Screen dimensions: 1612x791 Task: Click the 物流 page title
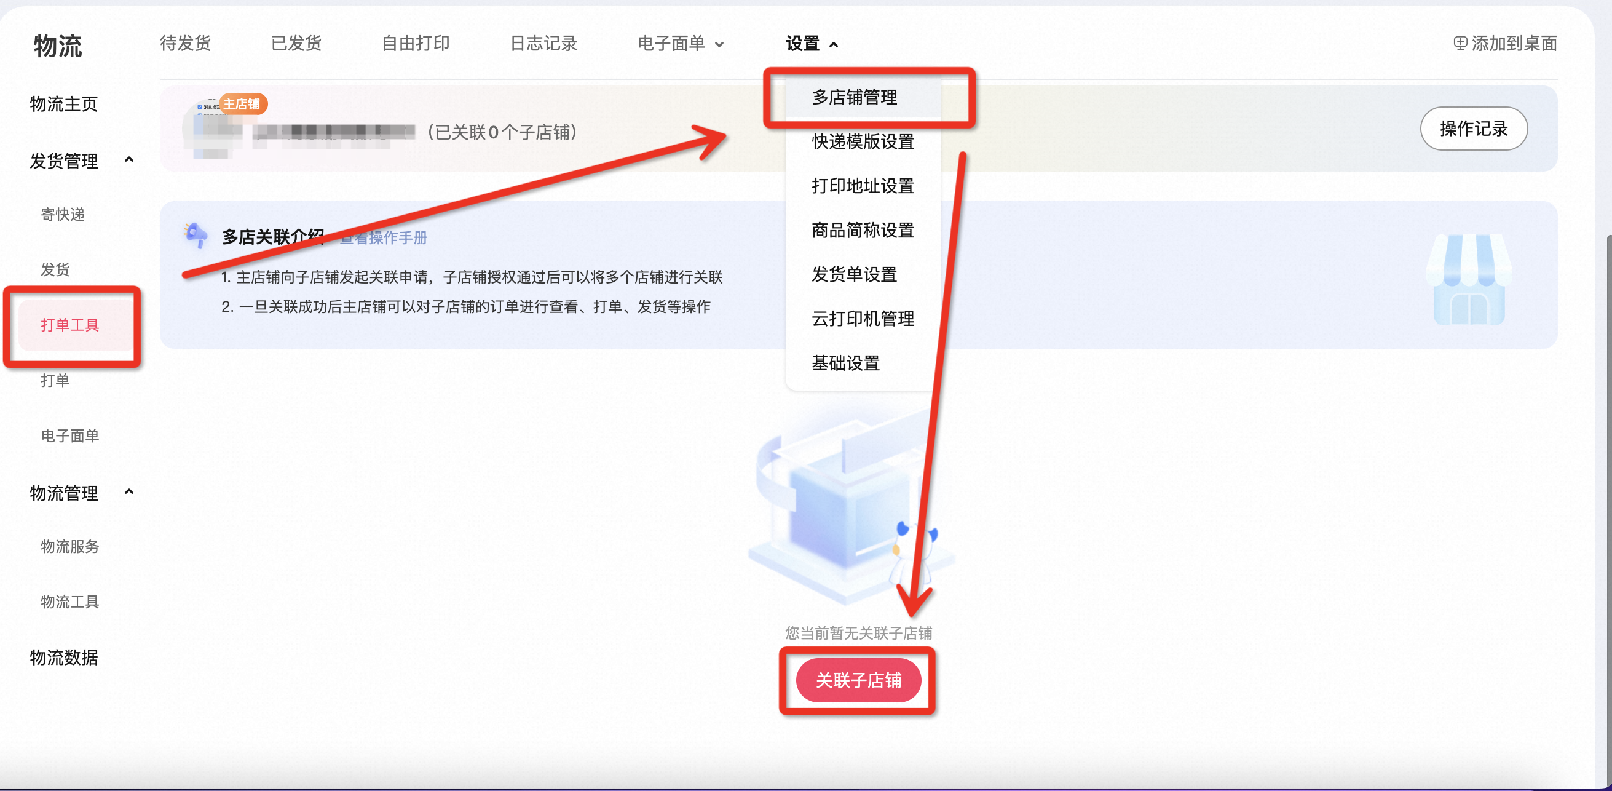pos(58,46)
